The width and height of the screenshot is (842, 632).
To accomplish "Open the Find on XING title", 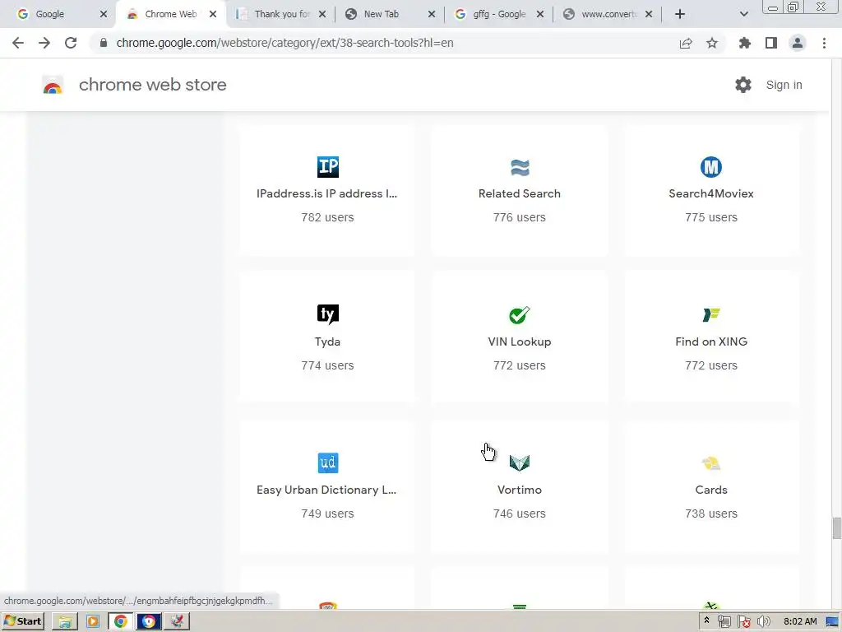I will tap(711, 342).
